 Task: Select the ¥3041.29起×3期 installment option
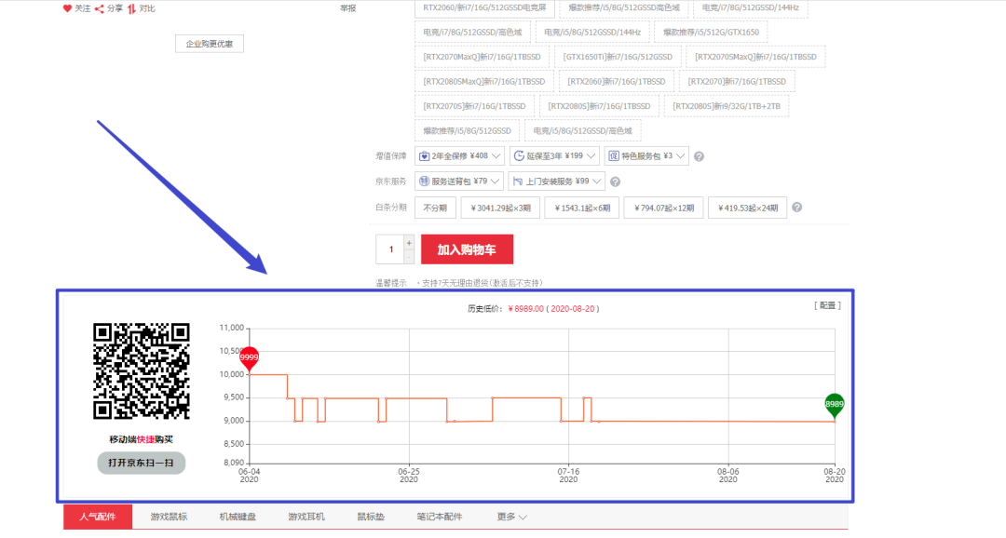point(500,208)
